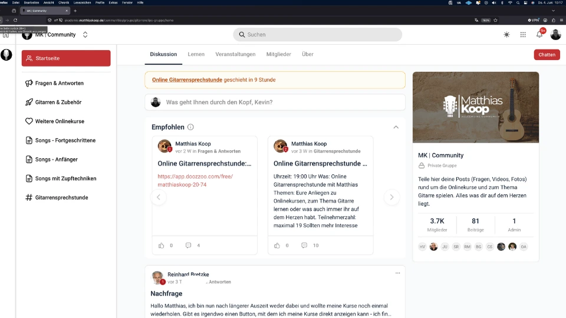Click the Matthias Koop community banner image

click(476, 107)
